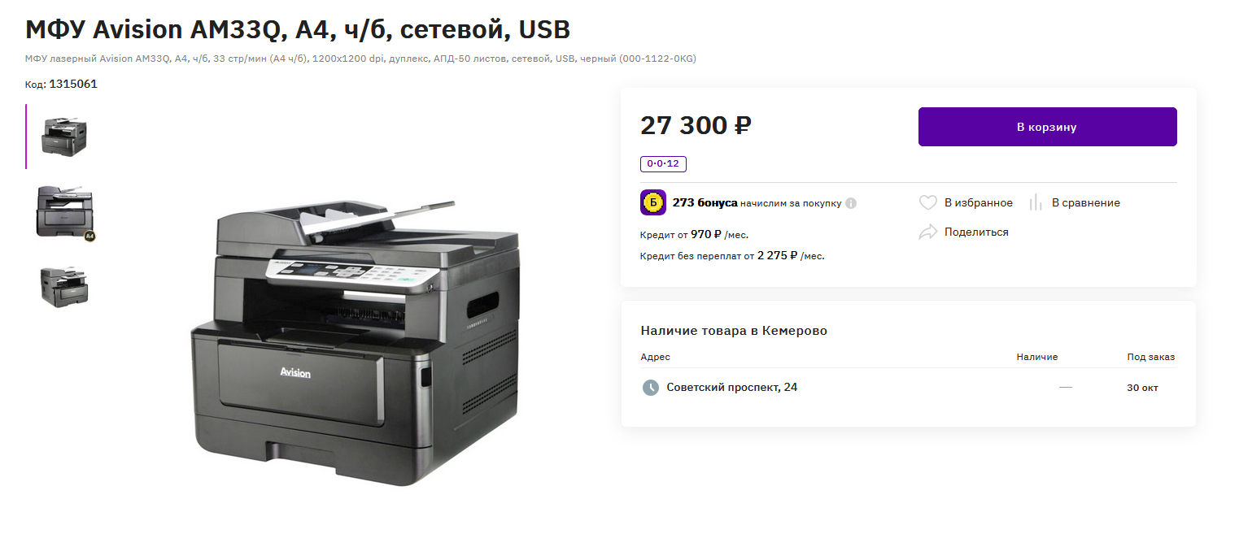This screenshot has height=560, width=1239.
Task: Click the A4 badge on second thumbnail
Action: 89,237
